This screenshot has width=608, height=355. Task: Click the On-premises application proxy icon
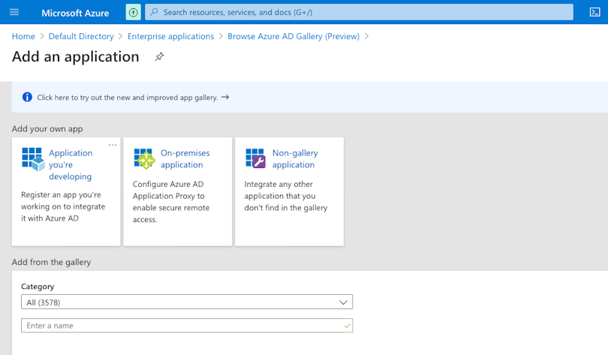[145, 158]
